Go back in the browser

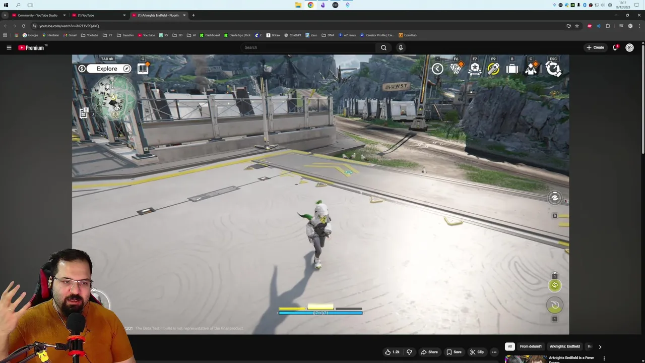point(5,26)
